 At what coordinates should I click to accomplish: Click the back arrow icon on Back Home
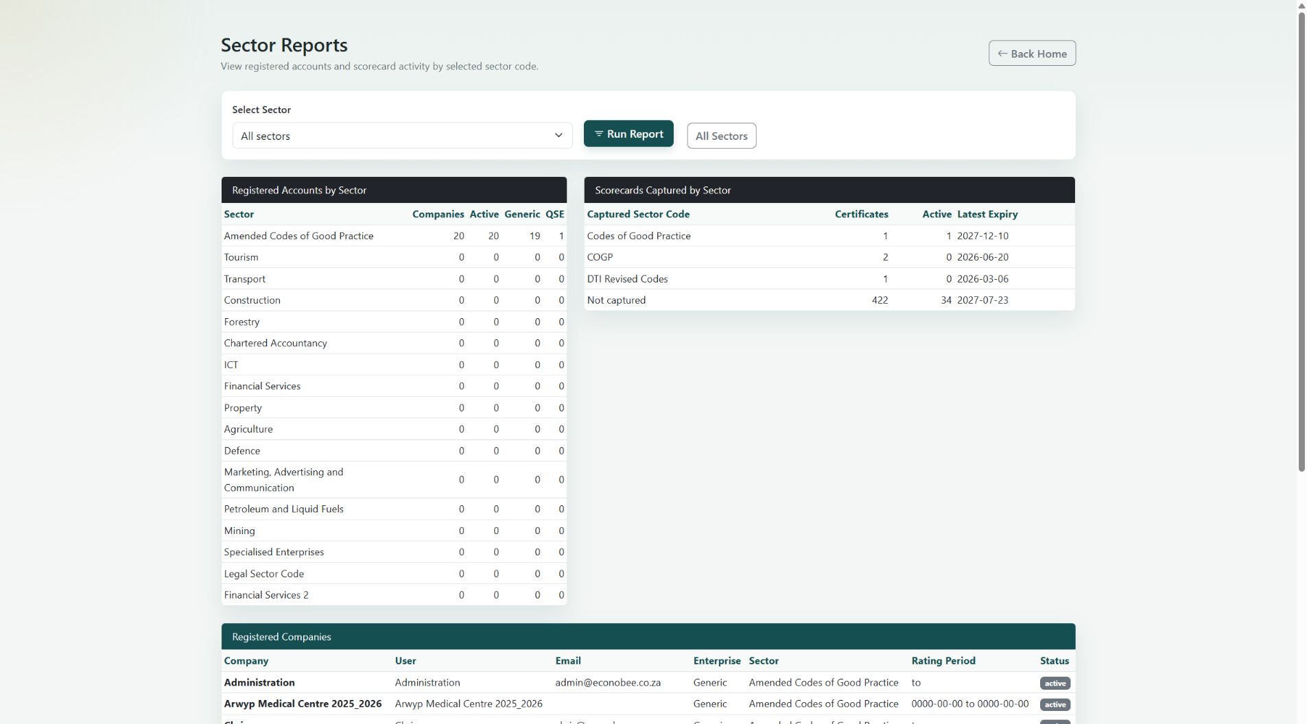coord(1002,53)
